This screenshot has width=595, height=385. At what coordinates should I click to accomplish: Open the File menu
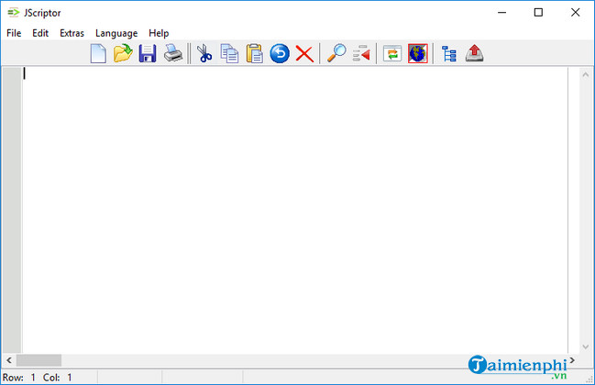tap(14, 33)
